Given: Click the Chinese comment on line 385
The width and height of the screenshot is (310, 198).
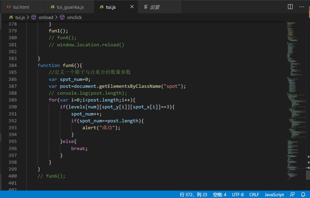Looking at the screenshot, I should point(90,72).
